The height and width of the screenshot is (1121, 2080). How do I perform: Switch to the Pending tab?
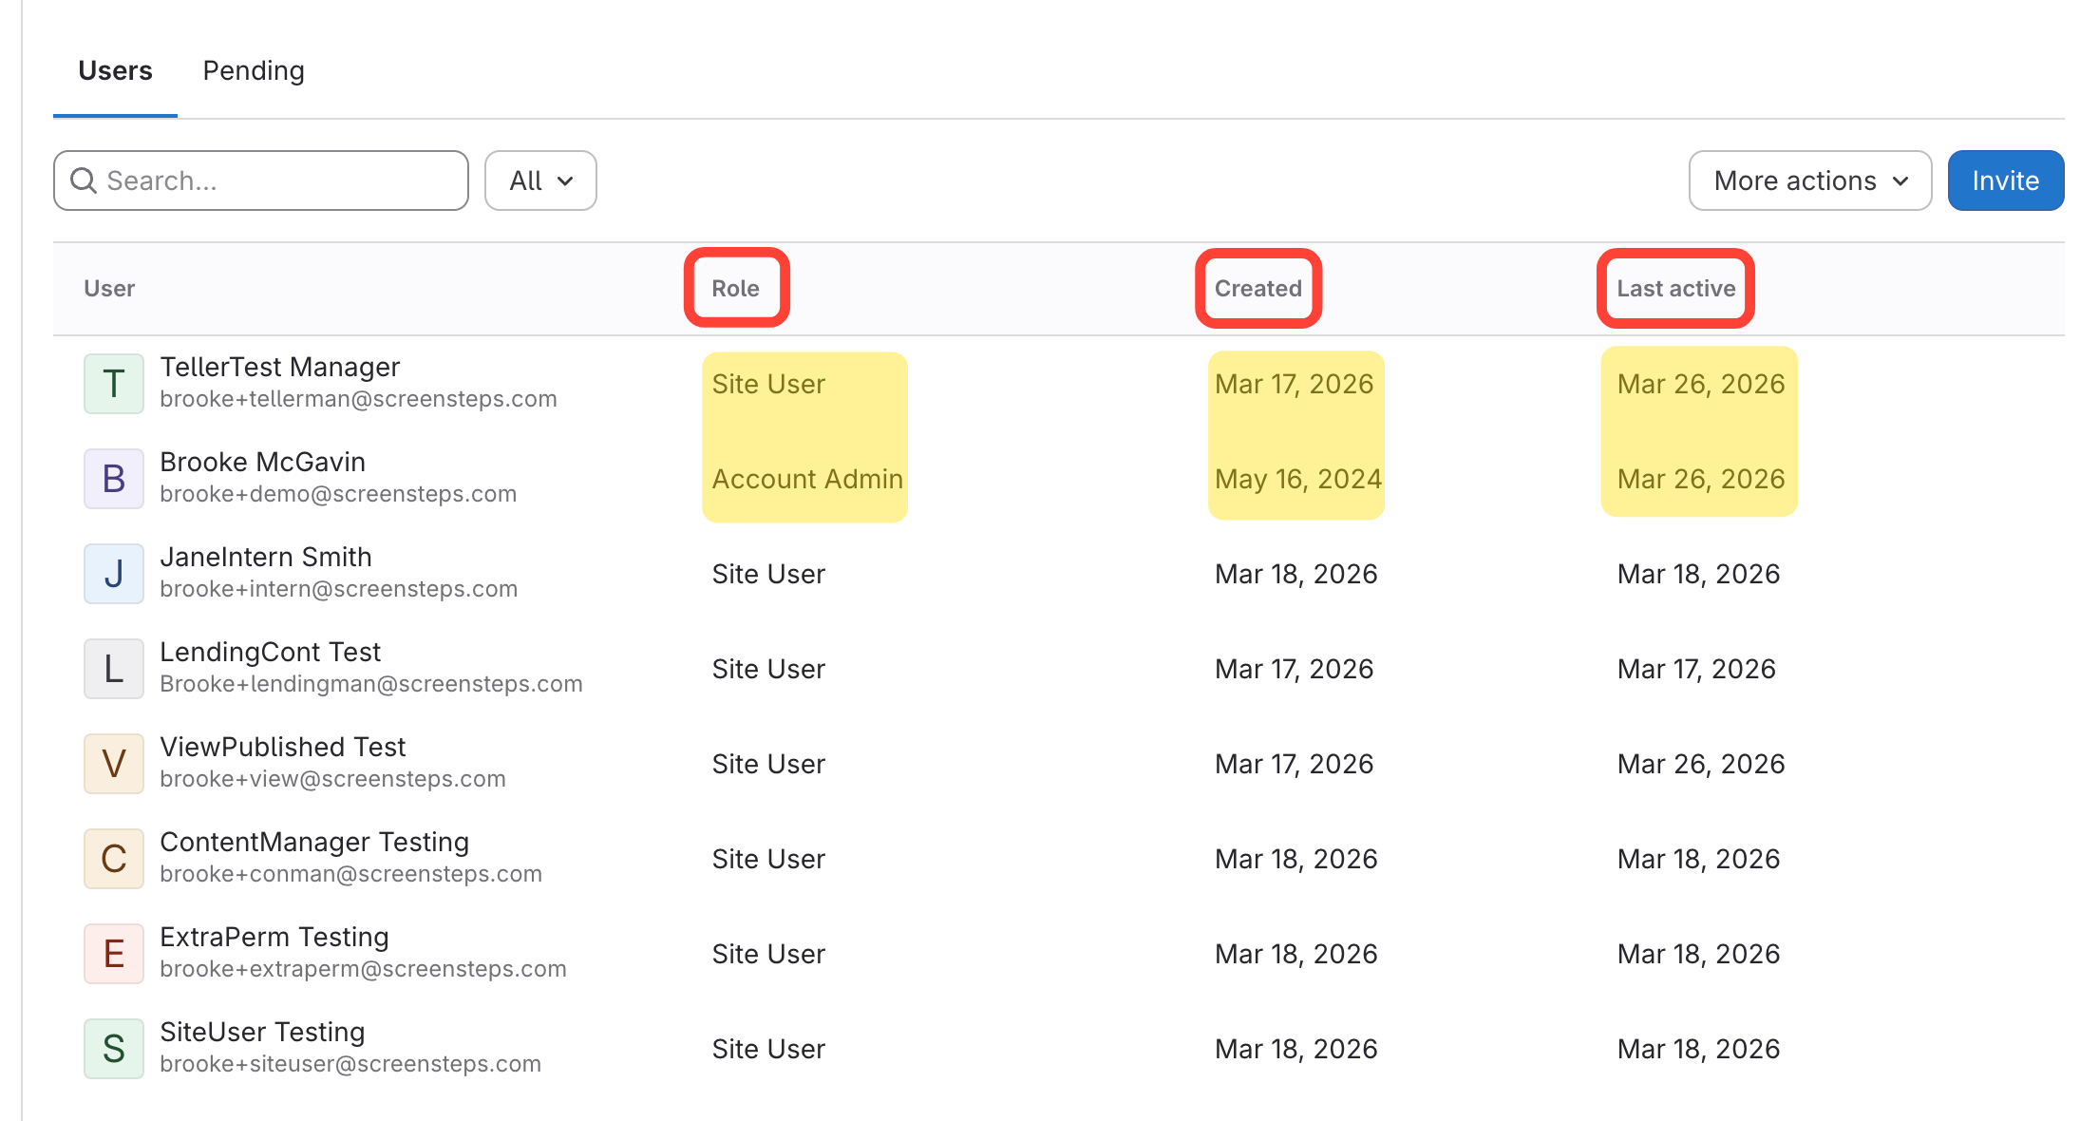pyautogui.click(x=254, y=71)
